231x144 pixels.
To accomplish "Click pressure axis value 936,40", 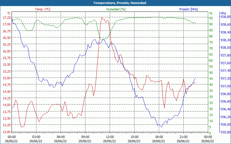I will coord(226,109).
